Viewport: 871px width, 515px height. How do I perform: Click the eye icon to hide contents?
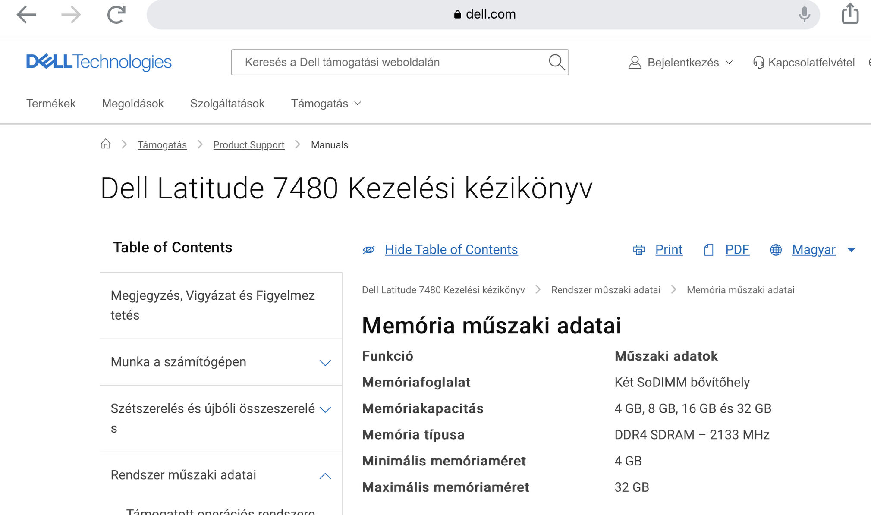(x=368, y=250)
